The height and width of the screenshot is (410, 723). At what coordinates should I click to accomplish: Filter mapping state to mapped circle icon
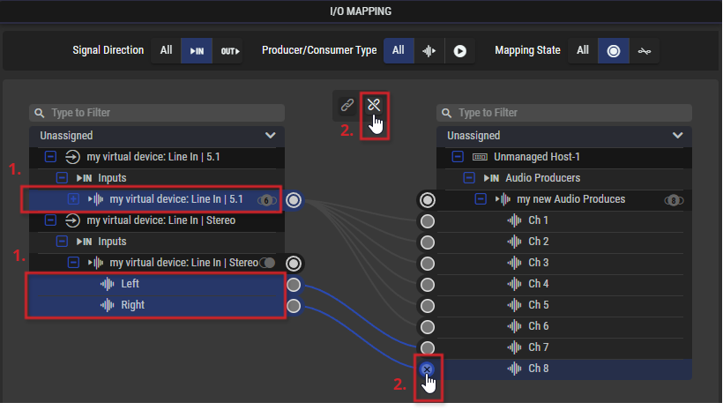(614, 51)
